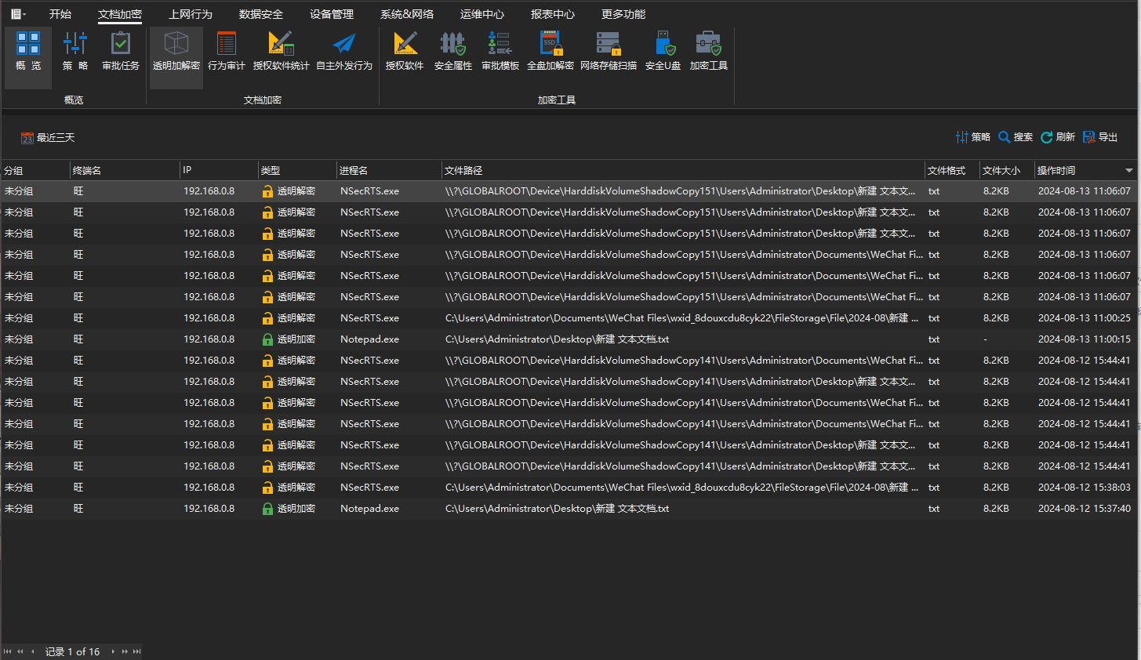Open the 概览 overview icon
Viewport: 1141px width, 660px height.
[28, 52]
